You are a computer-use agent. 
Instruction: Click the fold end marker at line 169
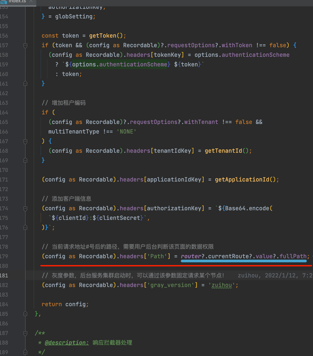tap(25, 161)
